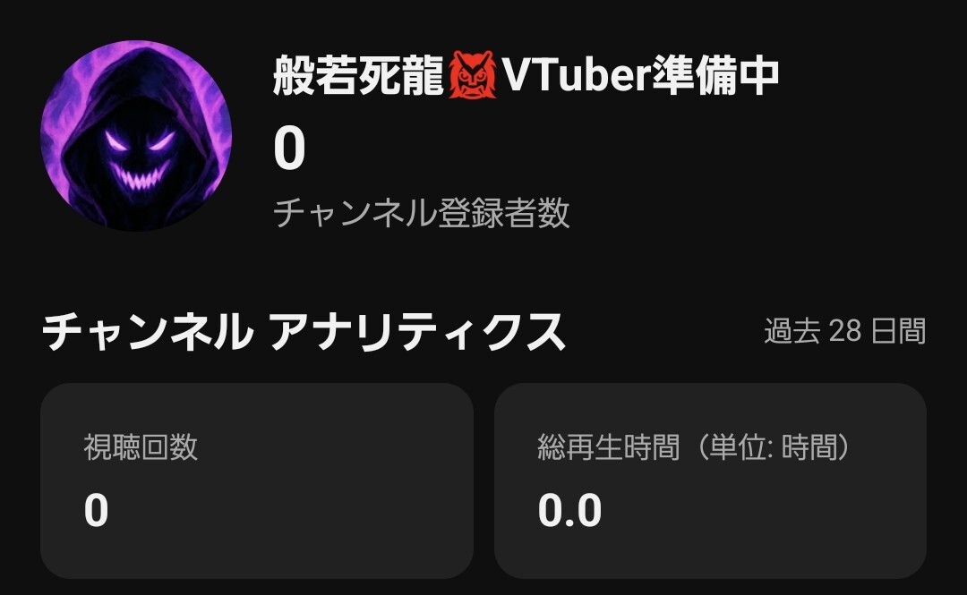The height and width of the screenshot is (595, 967).
Task: Open the 総再生時間 watch time card
Action: pyautogui.click(x=710, y=481)
